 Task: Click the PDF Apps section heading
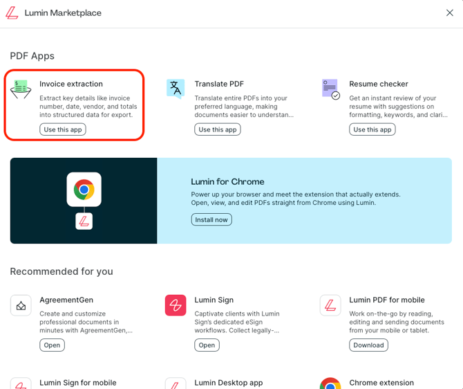tap(32, 56)
